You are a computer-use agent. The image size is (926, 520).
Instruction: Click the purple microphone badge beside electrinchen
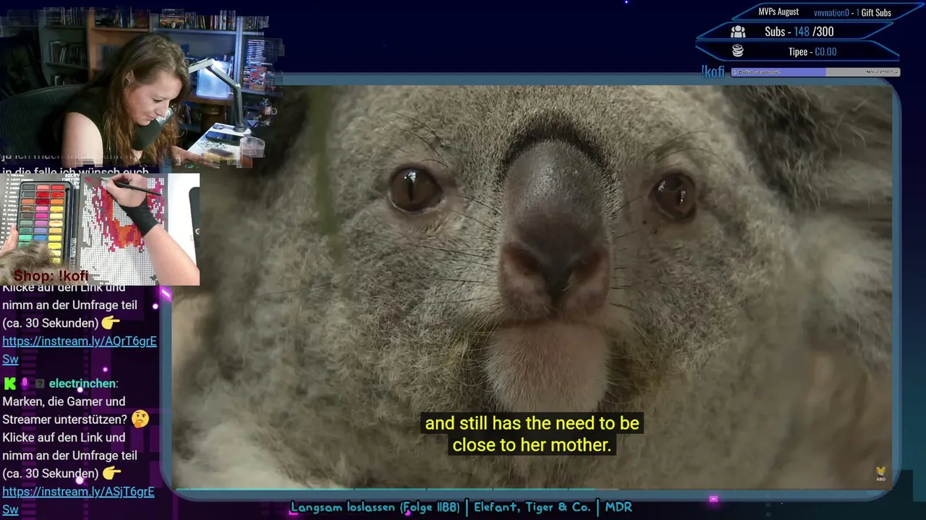click(25, 383)
